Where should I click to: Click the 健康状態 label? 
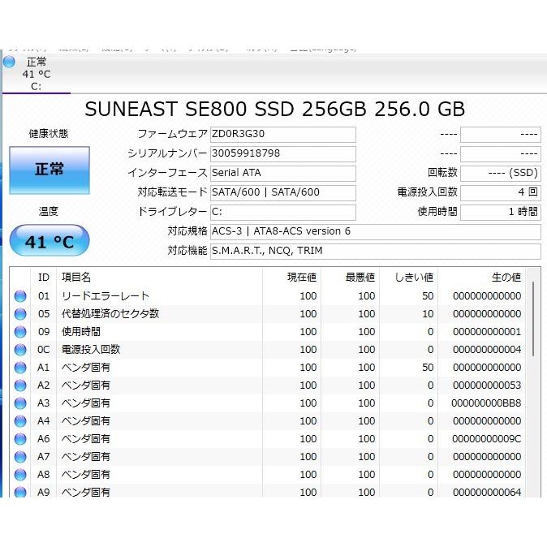[49, 134]
